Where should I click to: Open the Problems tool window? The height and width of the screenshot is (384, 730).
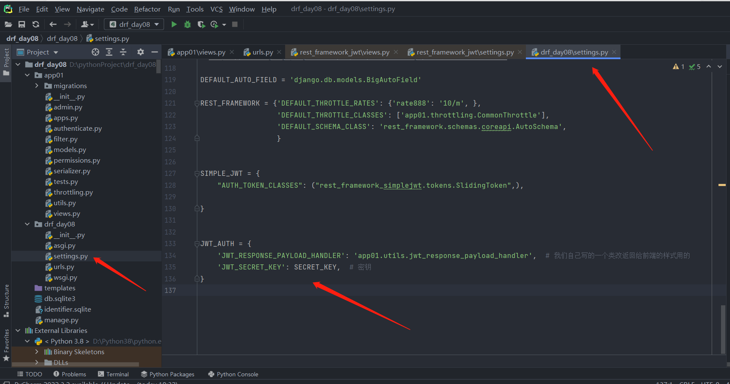pos(69,374)
